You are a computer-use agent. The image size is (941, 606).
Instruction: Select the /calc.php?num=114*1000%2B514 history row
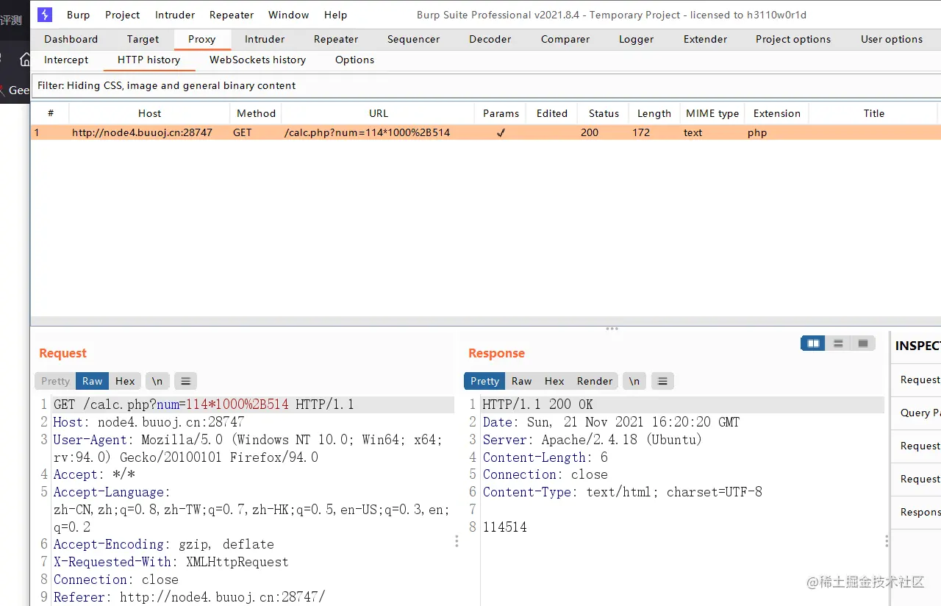(486, 133)
